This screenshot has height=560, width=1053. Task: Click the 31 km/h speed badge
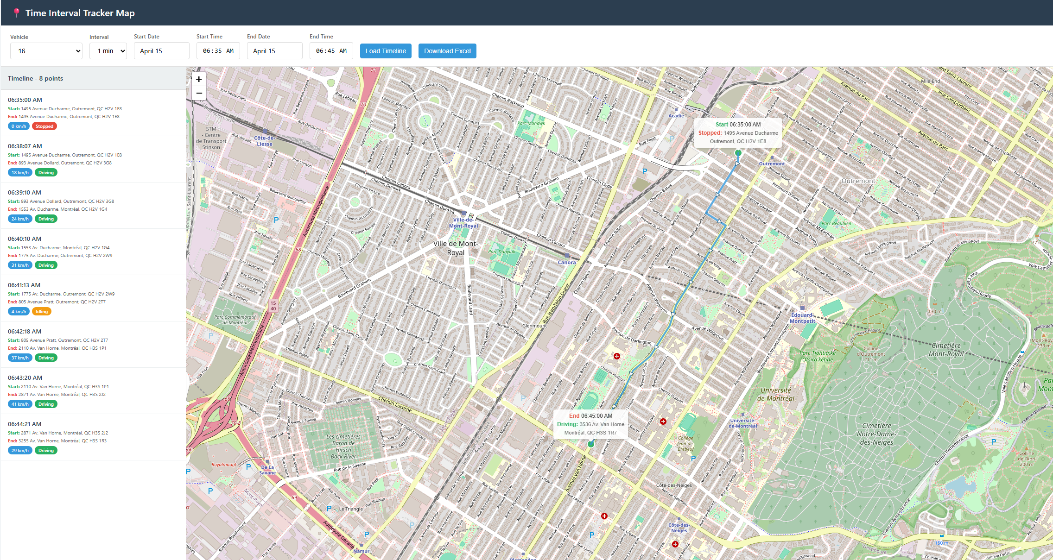point(20,265)
